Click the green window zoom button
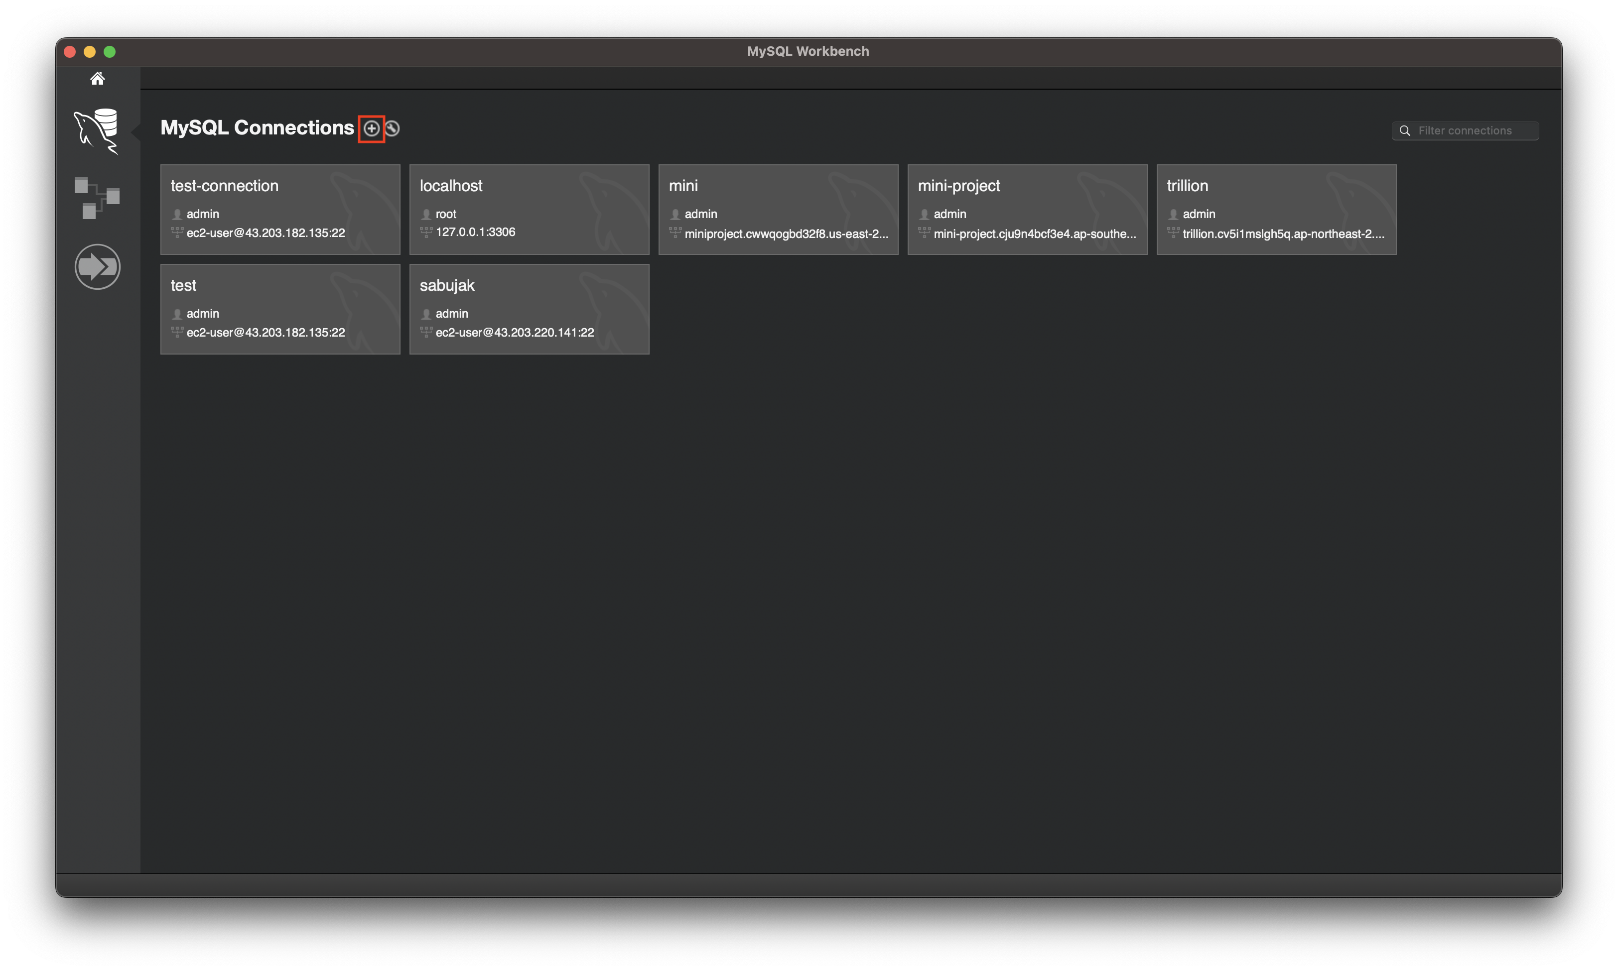Viewport: 1618px width, 971px height. 110,52
